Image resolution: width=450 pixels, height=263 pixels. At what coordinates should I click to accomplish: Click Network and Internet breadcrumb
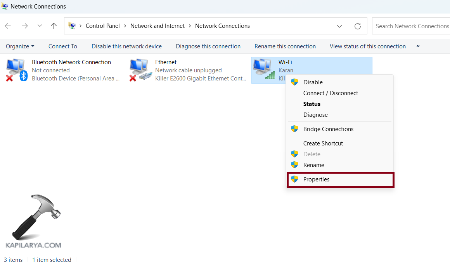coord(157,26)
